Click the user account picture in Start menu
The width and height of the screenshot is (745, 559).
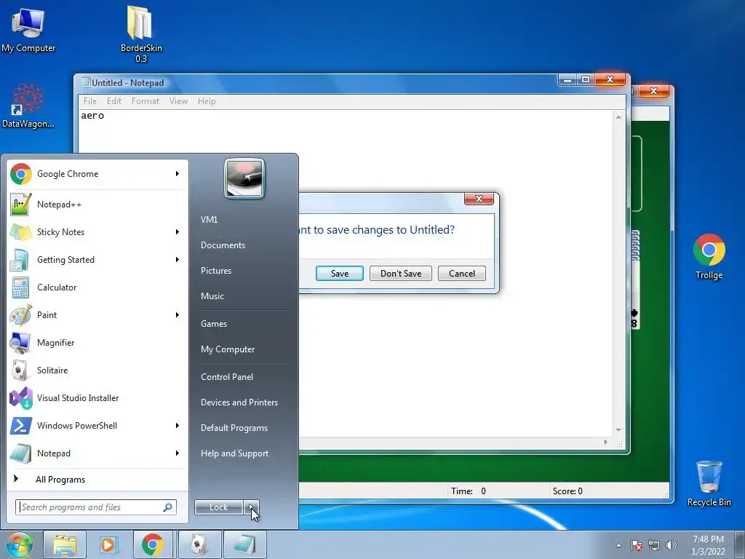coord(244,179)
